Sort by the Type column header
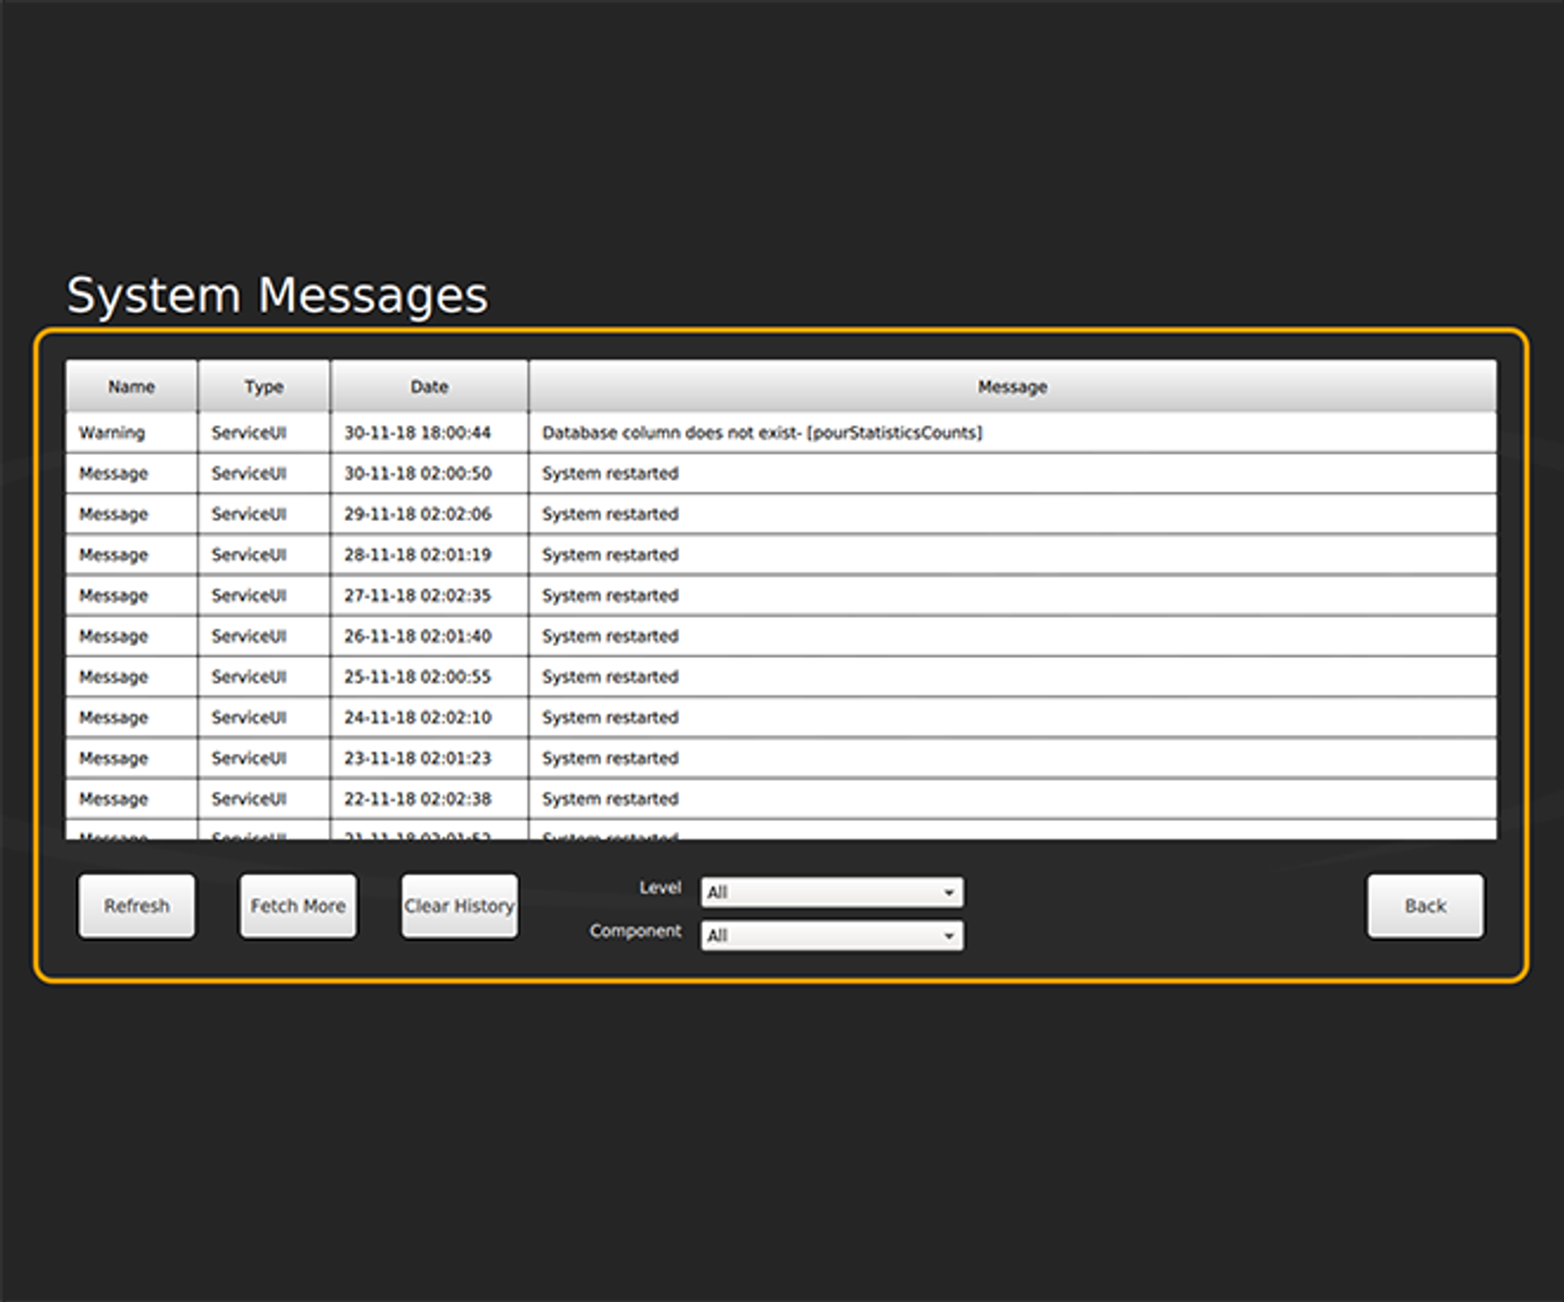Viewport: 1564px width, 1302px height. (264, 386)
